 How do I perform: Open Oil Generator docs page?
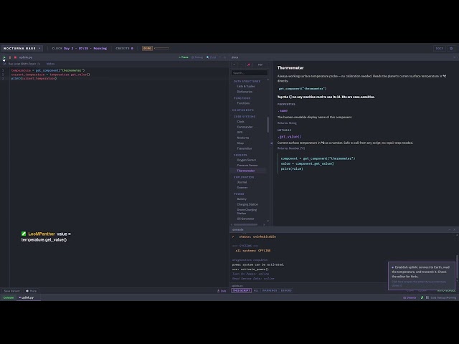245,219
